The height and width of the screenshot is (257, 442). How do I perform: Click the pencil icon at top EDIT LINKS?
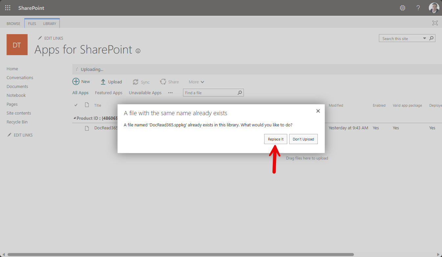coord(40,38)
